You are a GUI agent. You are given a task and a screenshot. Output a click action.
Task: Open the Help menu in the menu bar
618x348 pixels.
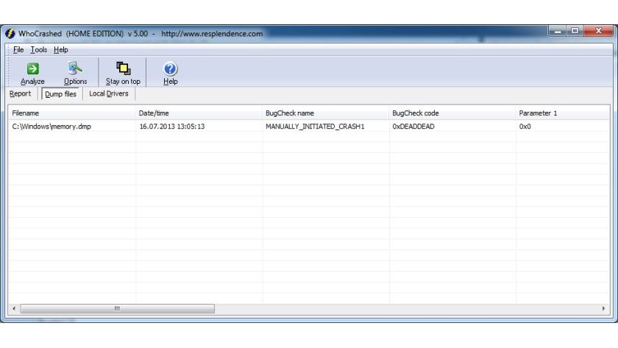60,49
